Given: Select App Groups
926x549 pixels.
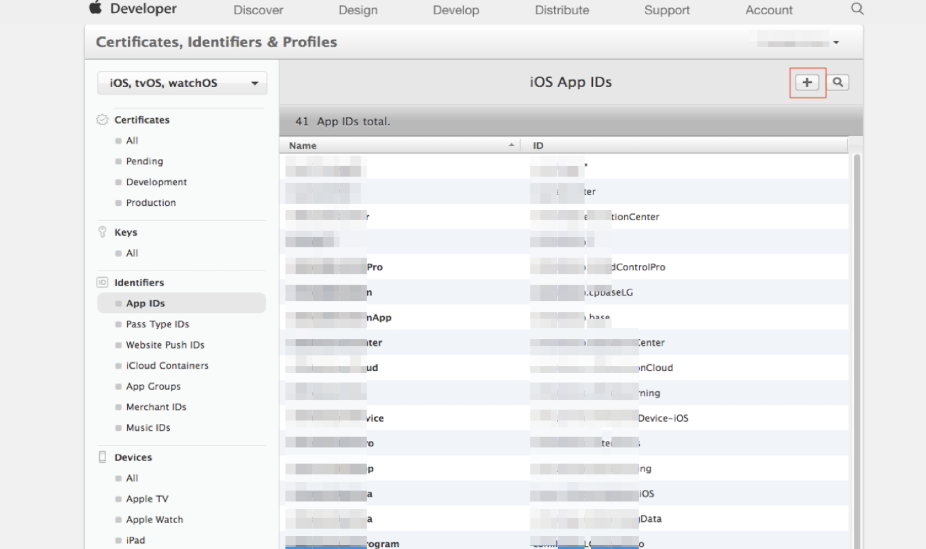Looking at the screenshot, I should pos(154,386).
